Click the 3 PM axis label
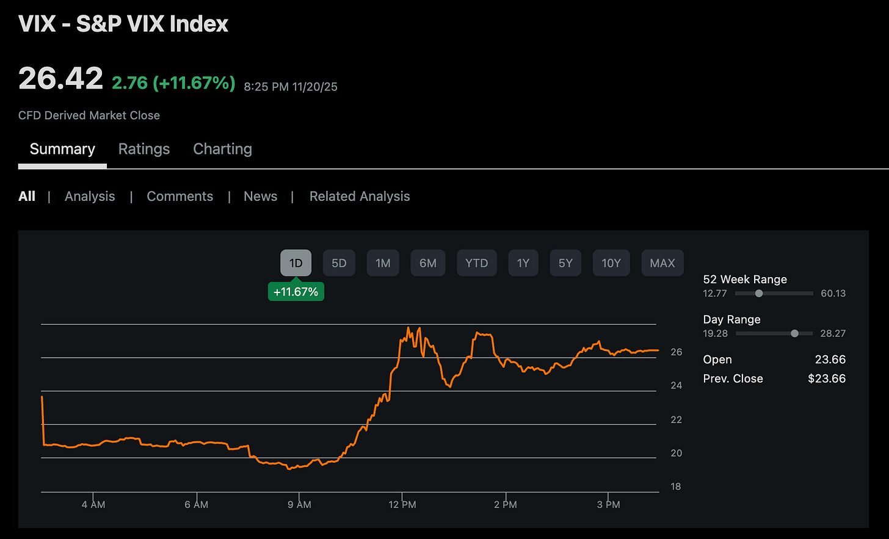 (608, 505)
